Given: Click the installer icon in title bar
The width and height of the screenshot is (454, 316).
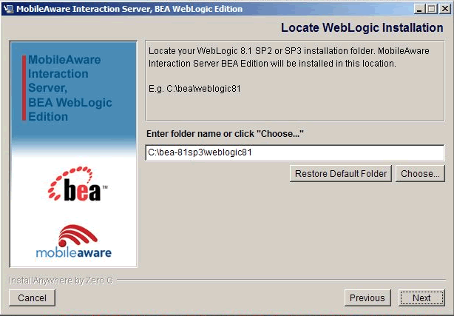Looking at the screenshot, I should coord(8,9).
